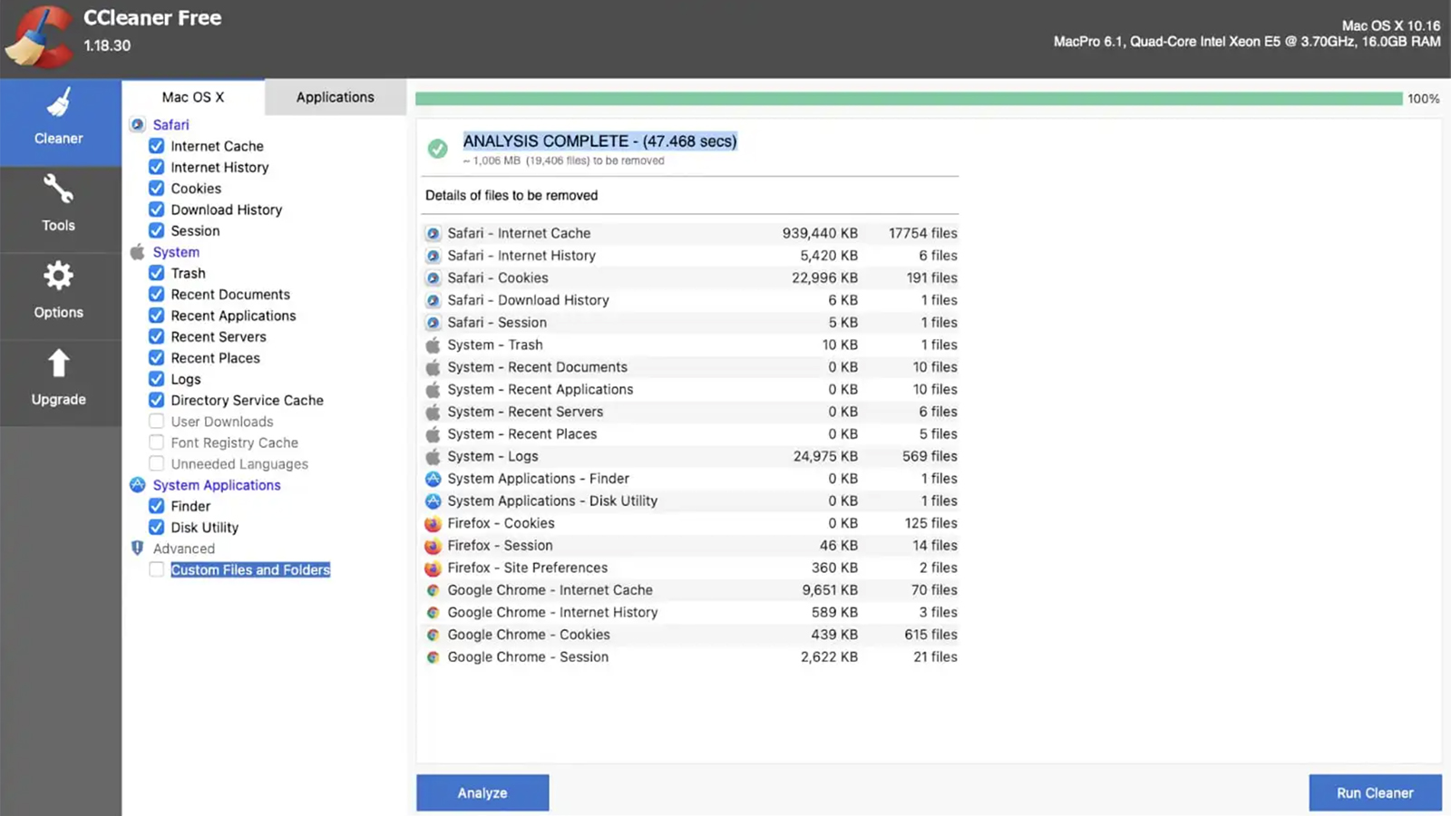This screenshot has width=1451, height=816.
Task: Select the Advanced category label
Action: [184, 549]
